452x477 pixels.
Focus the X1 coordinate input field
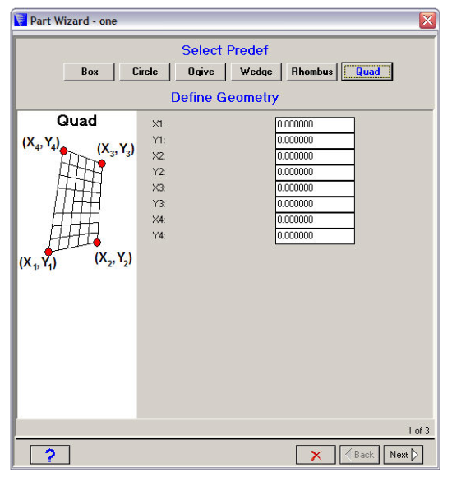pos(315,125)
